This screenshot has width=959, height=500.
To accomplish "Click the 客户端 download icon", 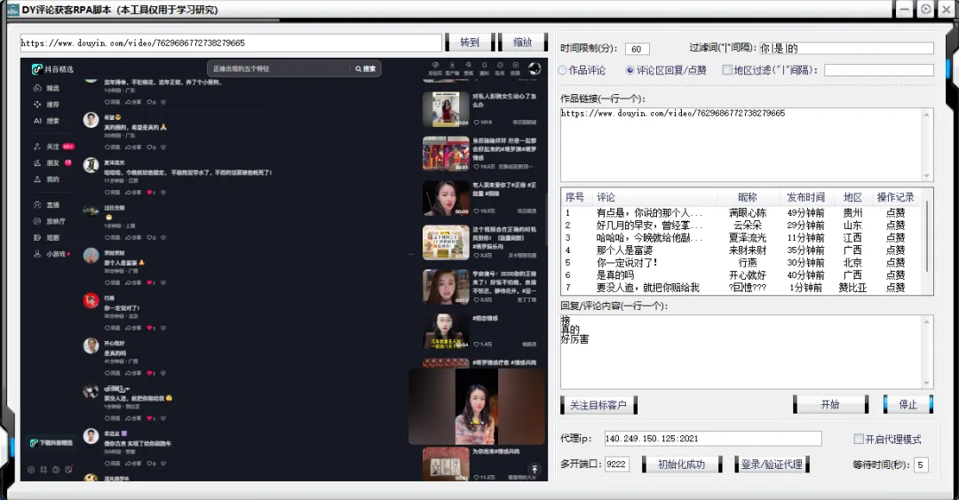I will 452,67.
